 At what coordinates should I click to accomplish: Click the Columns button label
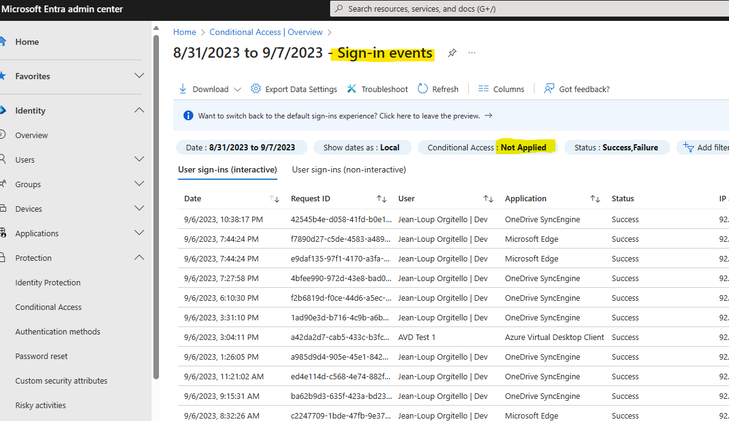coord(509,90)
